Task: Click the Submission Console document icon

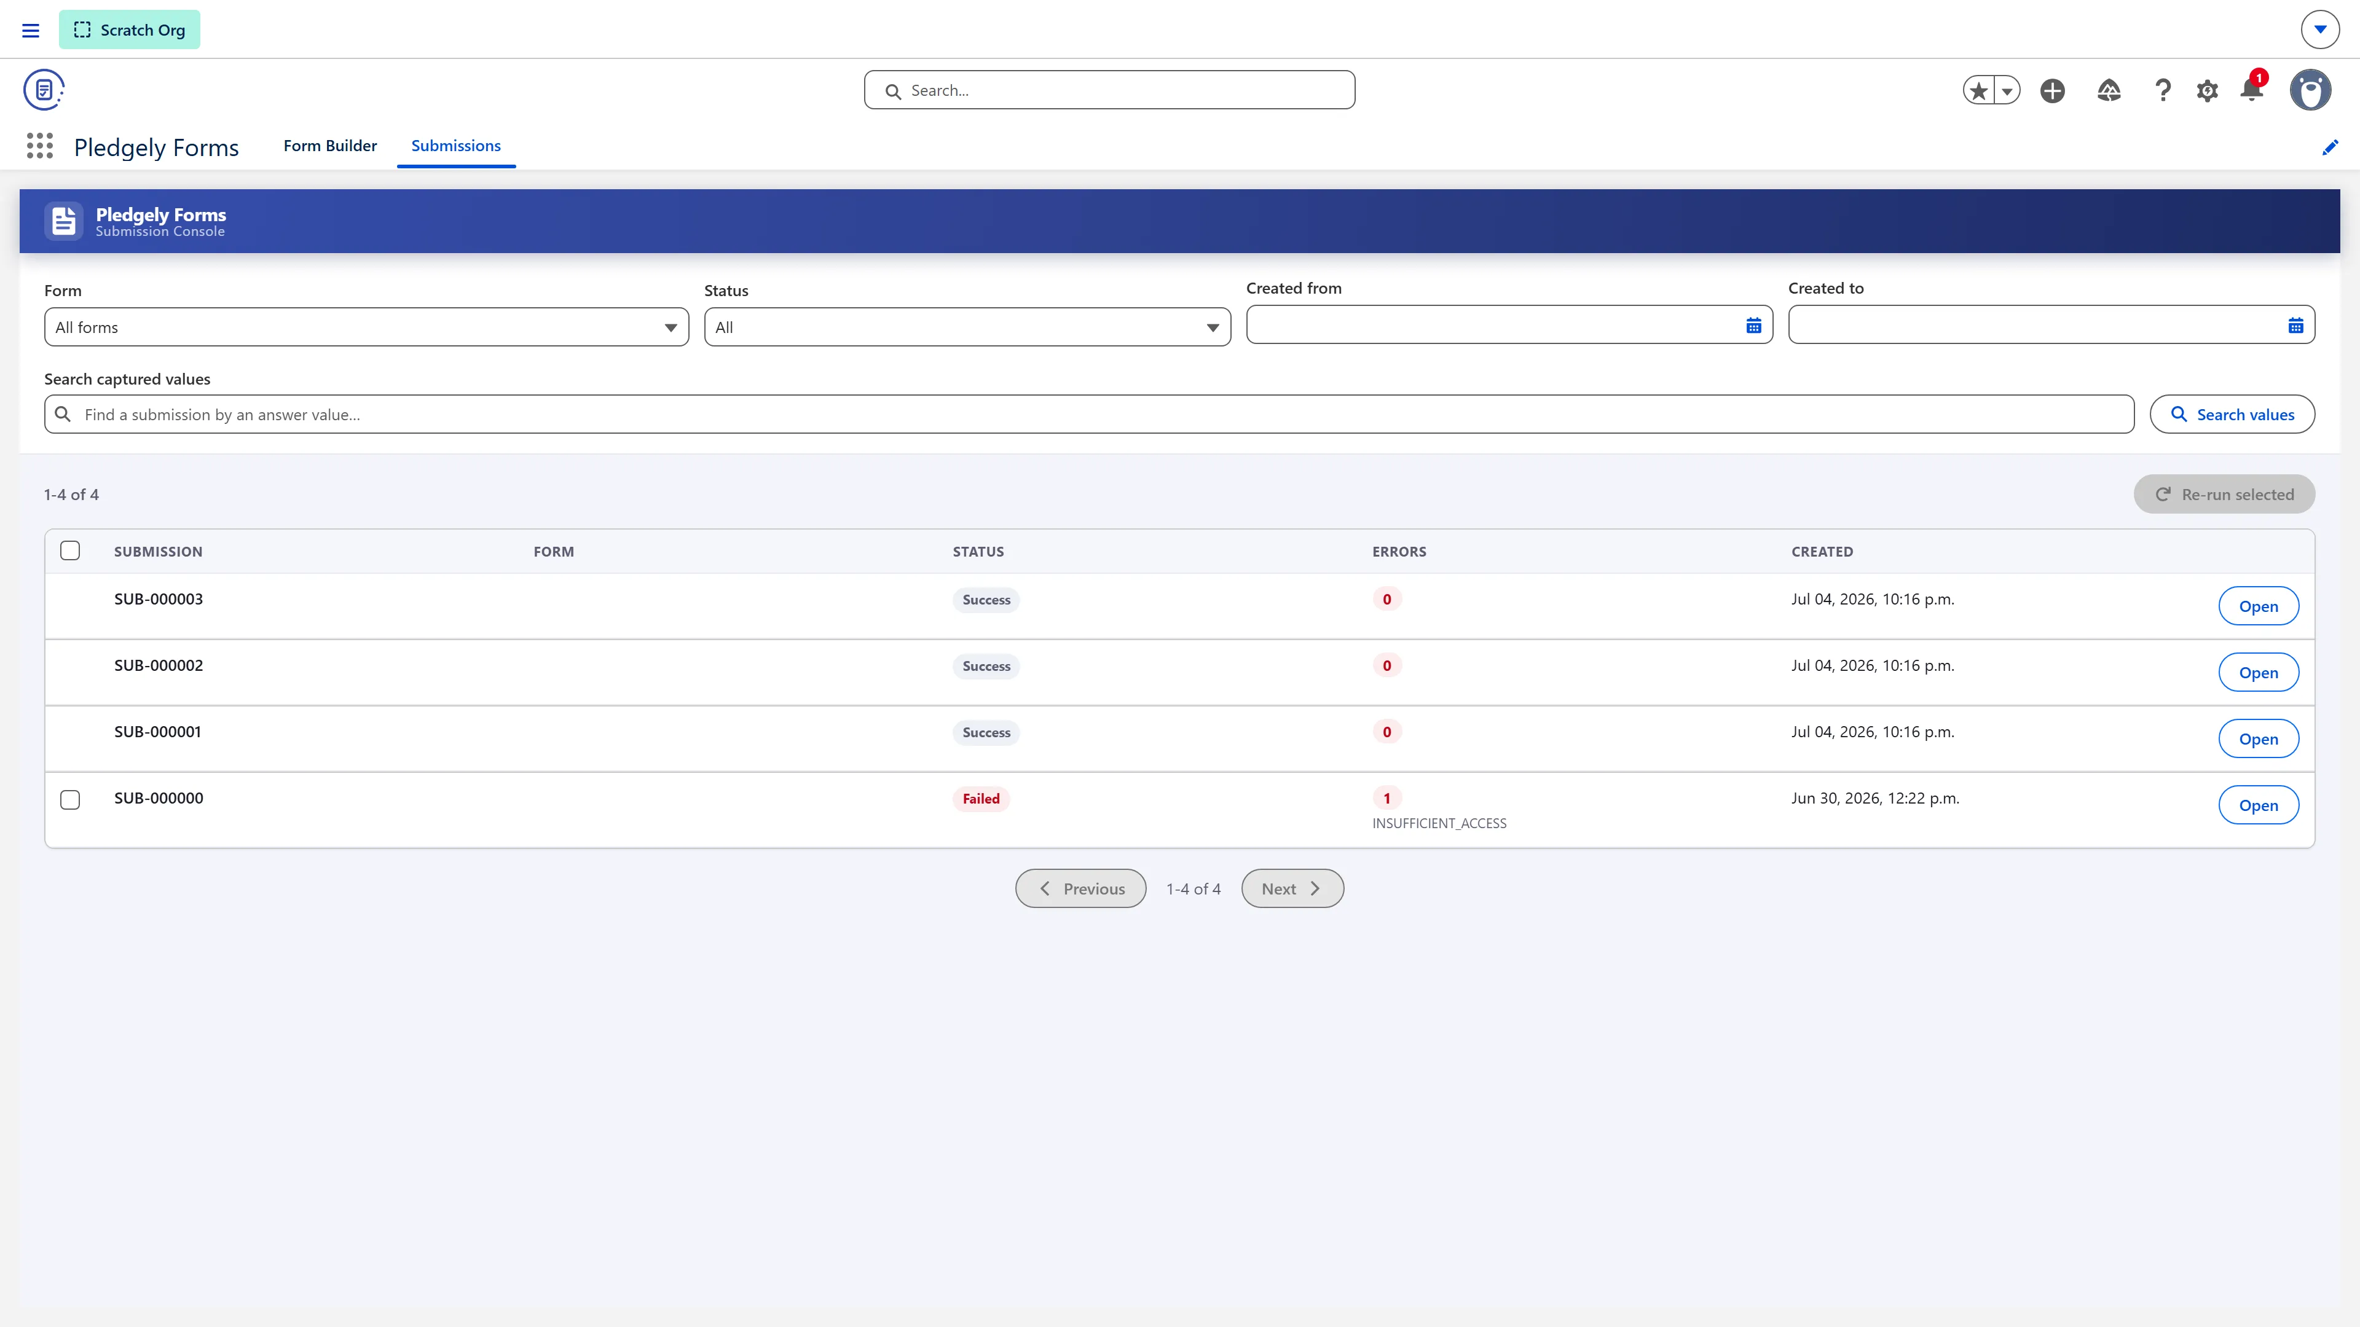Action: pos(63,221)
